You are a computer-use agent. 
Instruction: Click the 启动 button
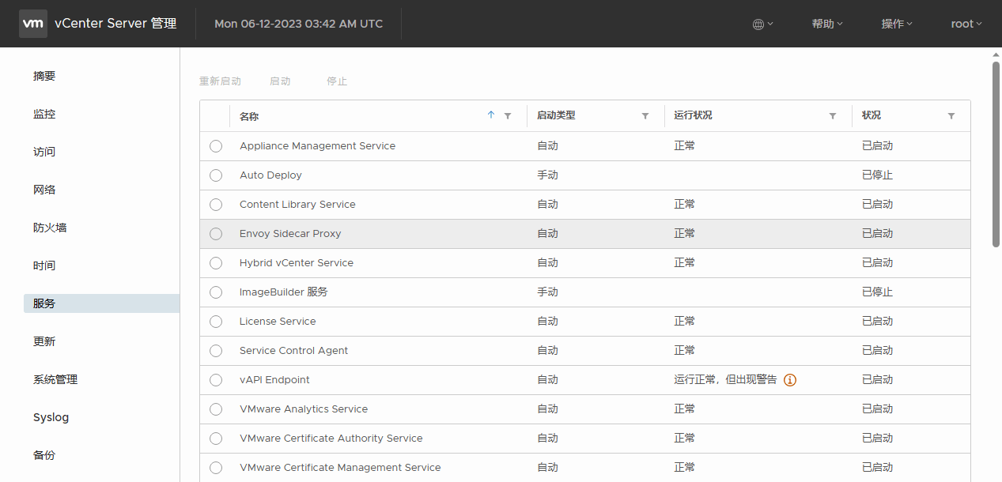click(x=280, y=81)
